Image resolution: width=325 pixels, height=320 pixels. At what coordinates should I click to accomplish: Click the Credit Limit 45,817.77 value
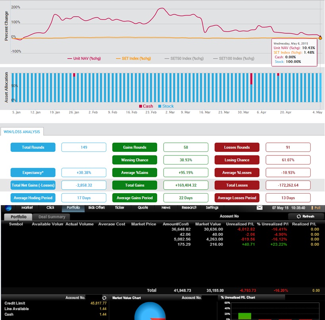pyautogui.click(x=98, y=303)
